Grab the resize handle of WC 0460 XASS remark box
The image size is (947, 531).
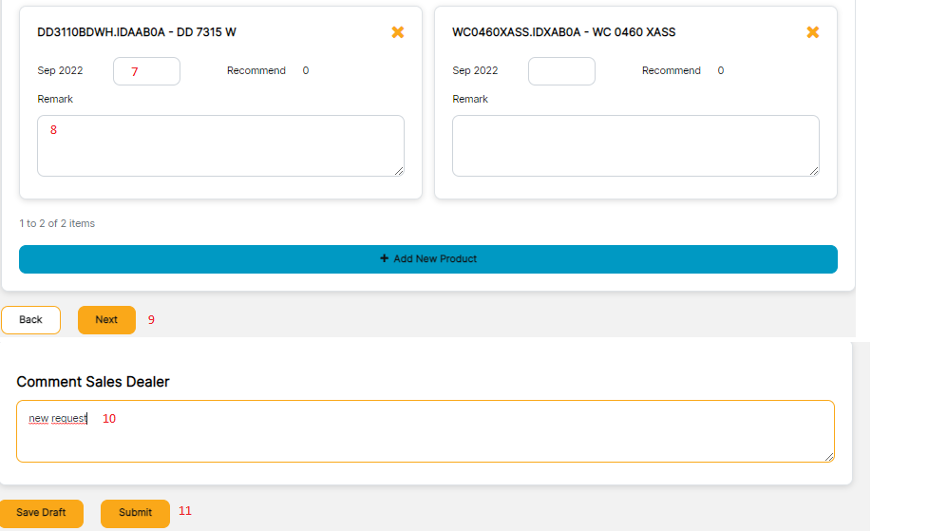pyautogui.click(x=814, y=171)
